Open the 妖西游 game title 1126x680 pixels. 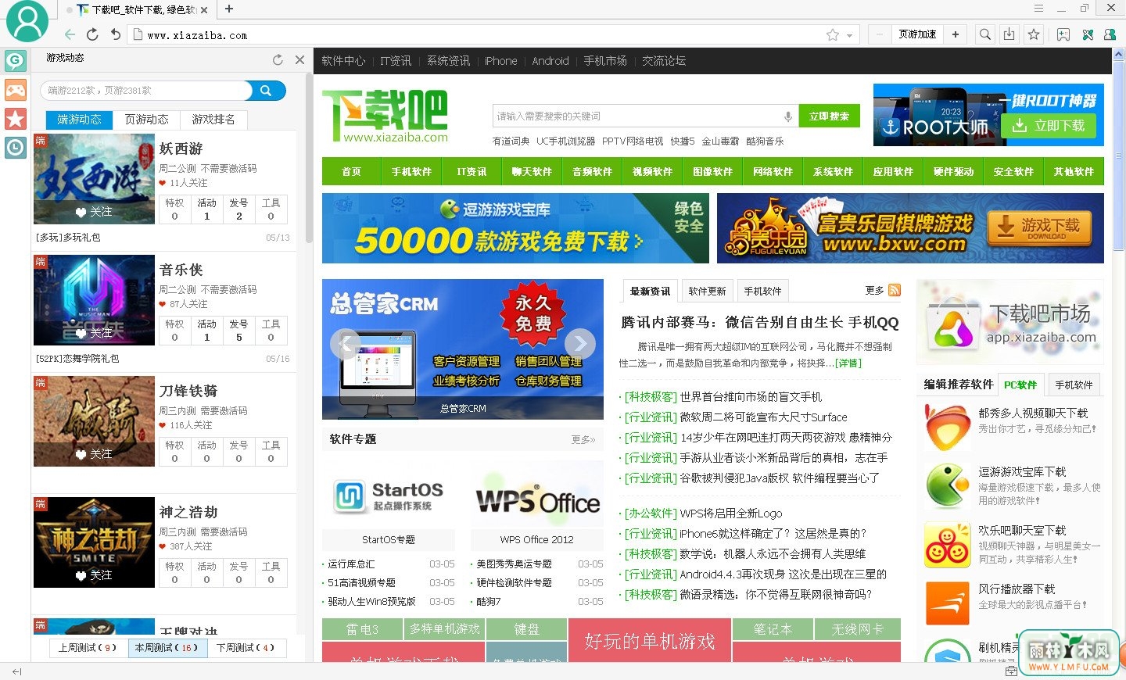coord(181,149)
